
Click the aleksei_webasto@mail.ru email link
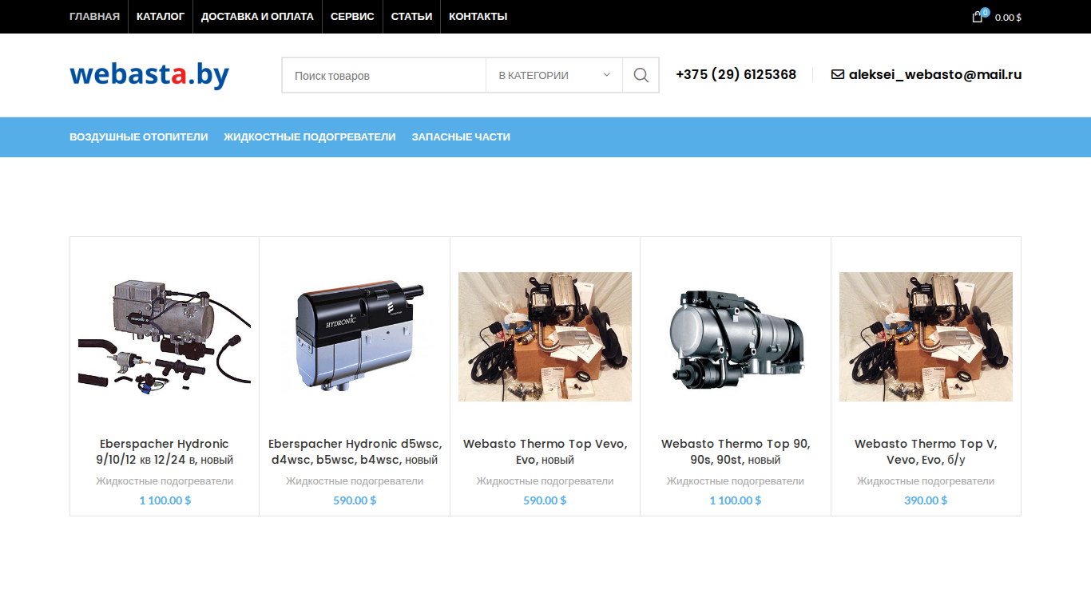(935, 75)
